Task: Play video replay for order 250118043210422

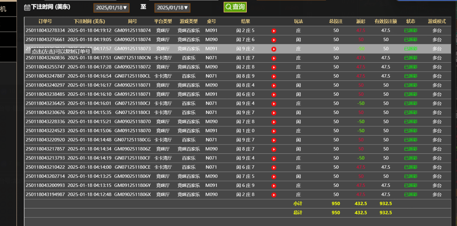Action: tap(274, 168)
